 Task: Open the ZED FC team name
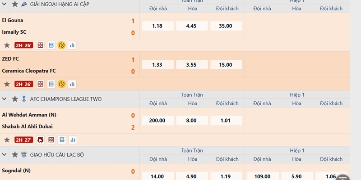pyautogui.click(x=10, y=59)
